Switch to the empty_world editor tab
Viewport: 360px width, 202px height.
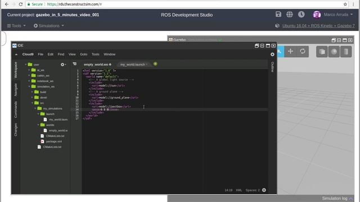point(96,65)
